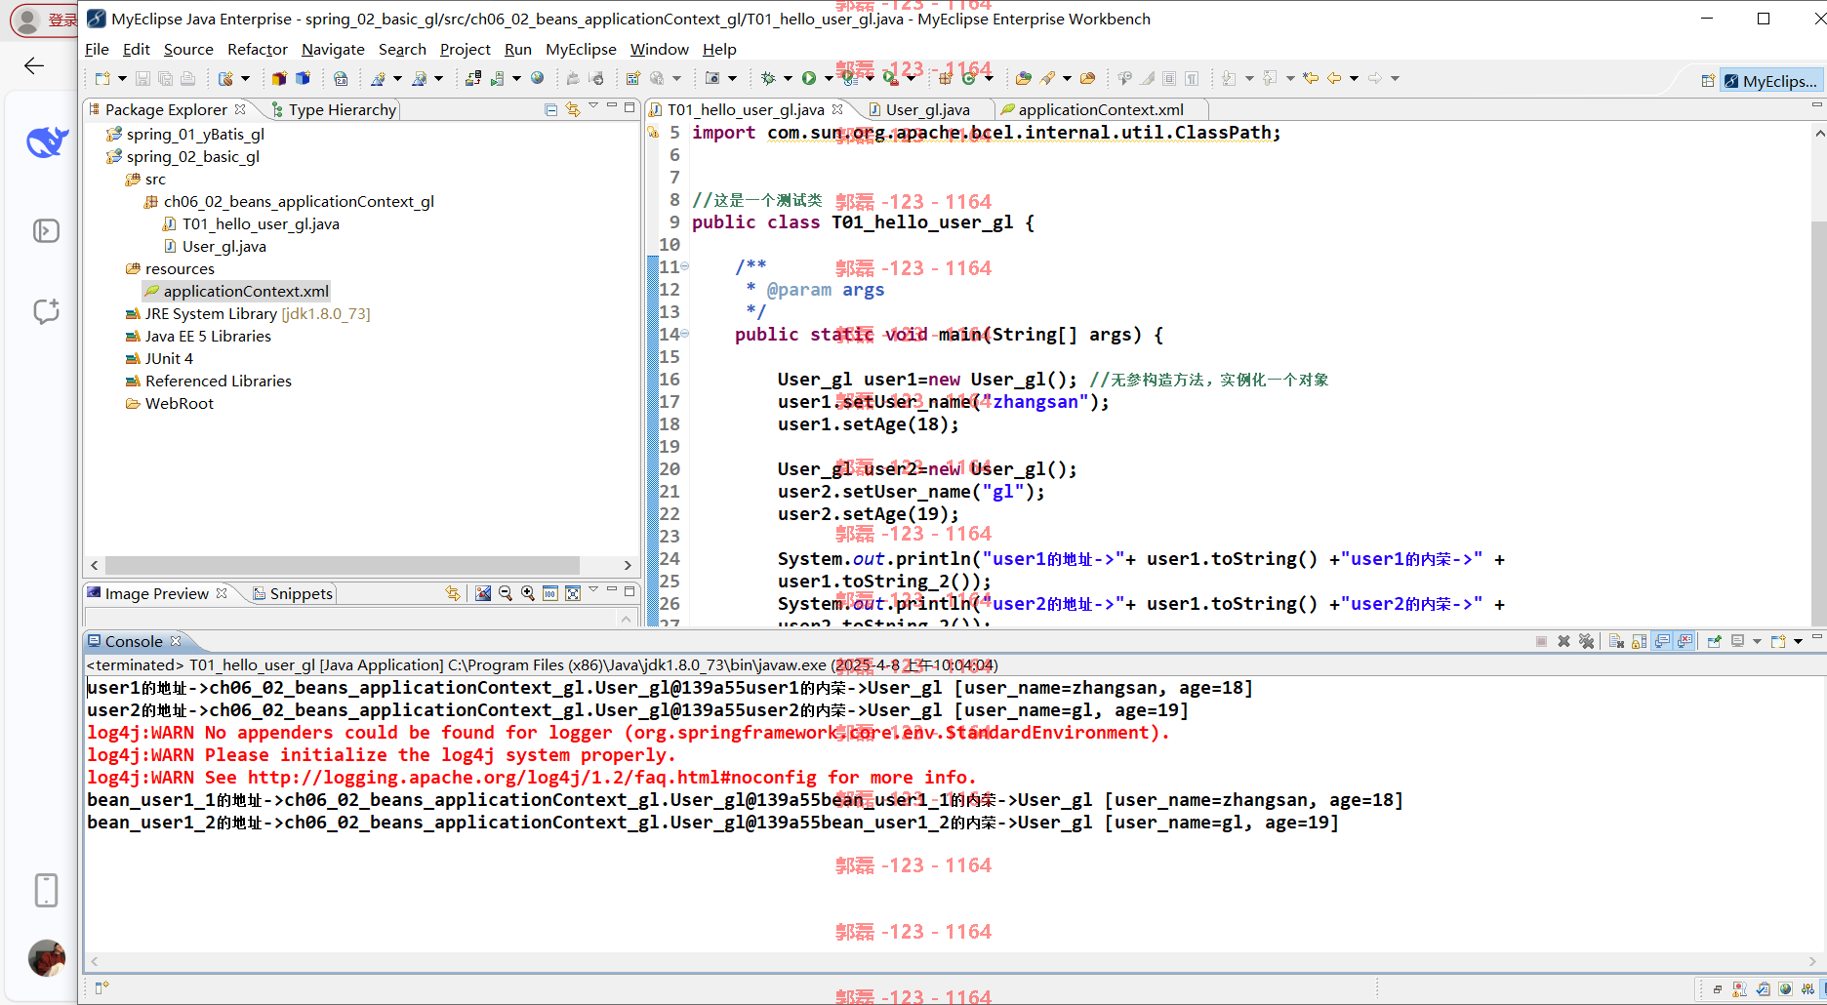Click the sidebar panel toggle icon
The image size is (1827, 1005).
point(46,230)
